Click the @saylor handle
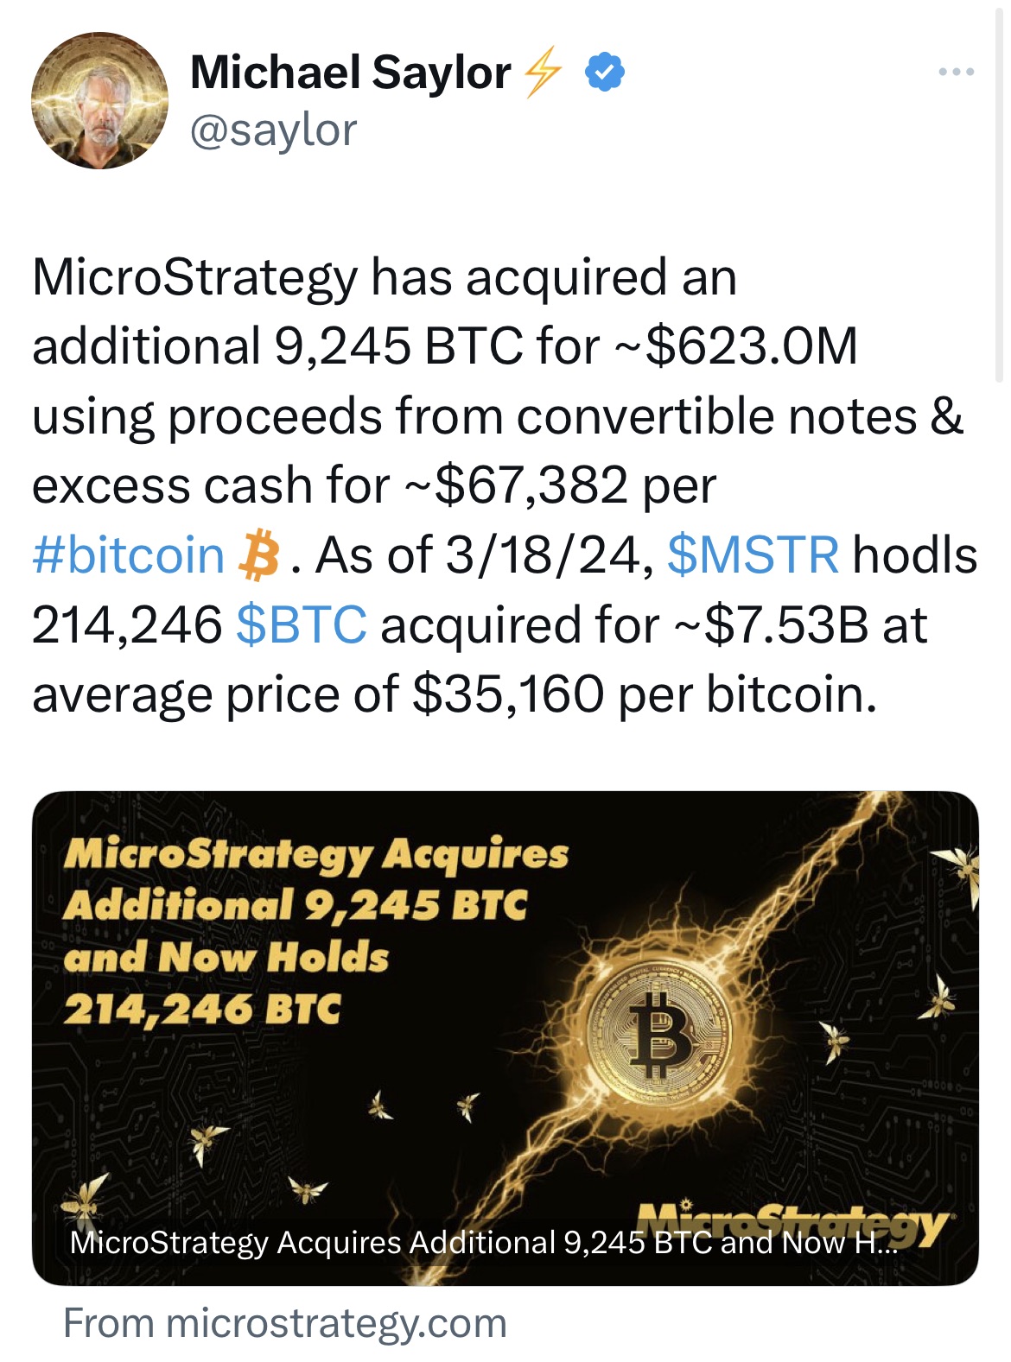 point(273,131)
